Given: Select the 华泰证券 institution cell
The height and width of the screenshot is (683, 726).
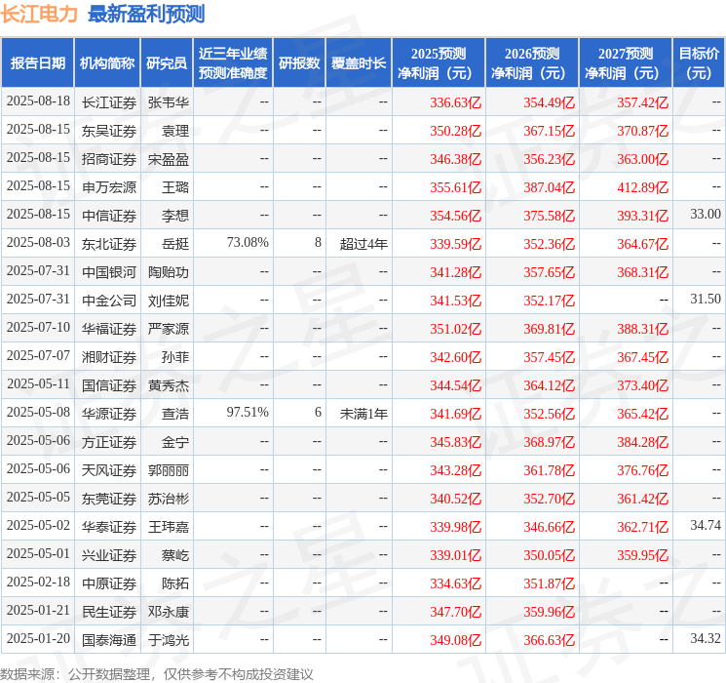Looking at the screenshot, I should pos(109,527).
